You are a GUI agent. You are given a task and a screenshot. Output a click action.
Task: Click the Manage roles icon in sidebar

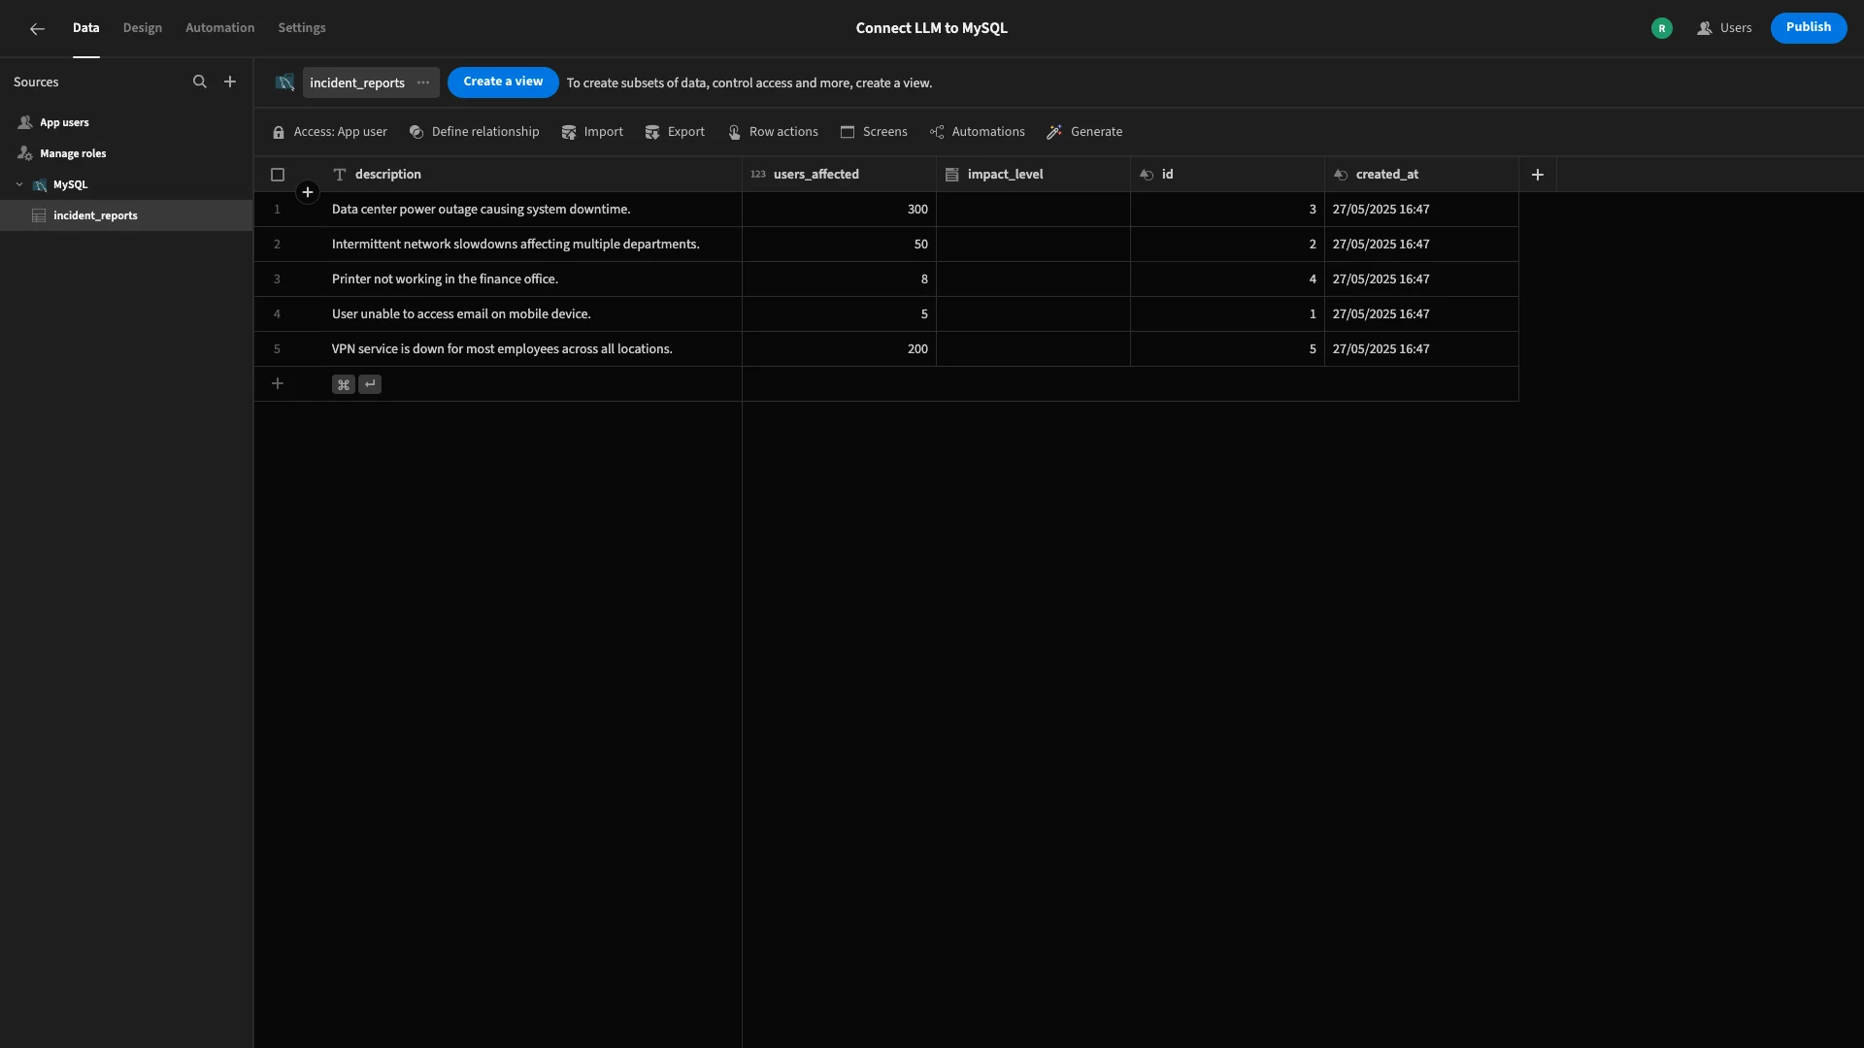point(25,154)
